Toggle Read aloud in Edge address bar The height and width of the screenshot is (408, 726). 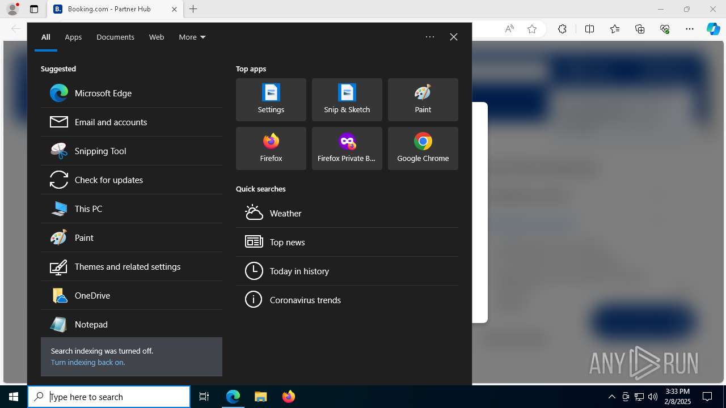[x=509, y=29]
